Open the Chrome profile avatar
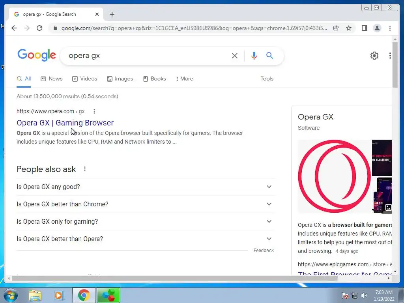 [377, 28]
